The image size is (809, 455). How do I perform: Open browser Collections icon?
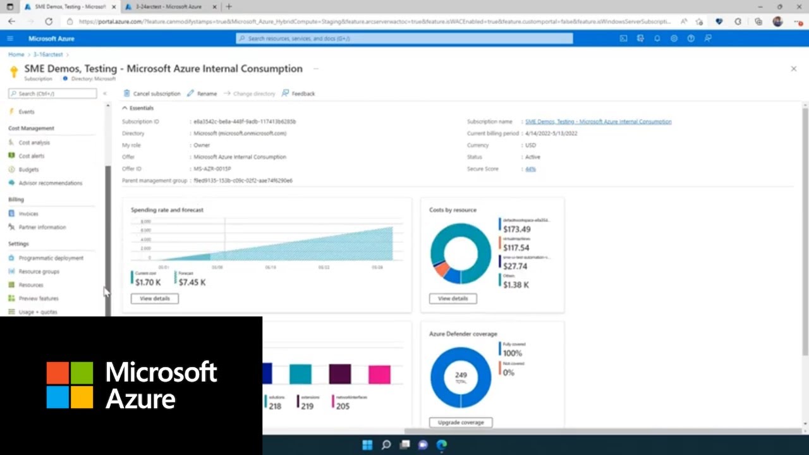758,21
